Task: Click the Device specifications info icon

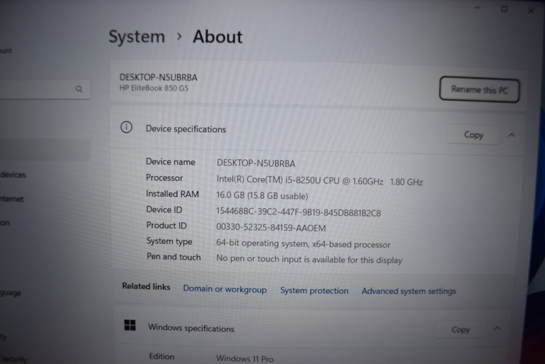Action: 126,127
